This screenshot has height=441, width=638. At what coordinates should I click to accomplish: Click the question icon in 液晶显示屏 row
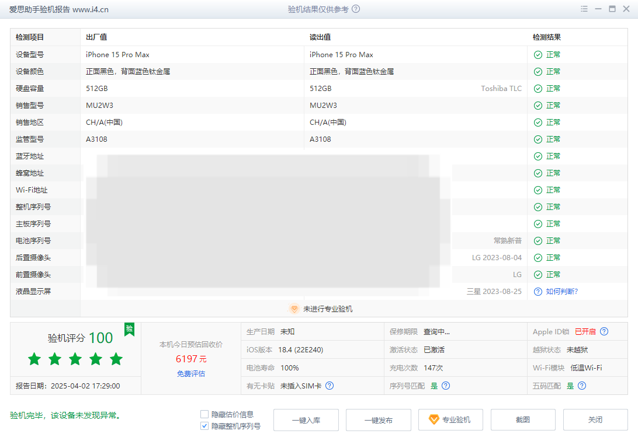point(538,292)
